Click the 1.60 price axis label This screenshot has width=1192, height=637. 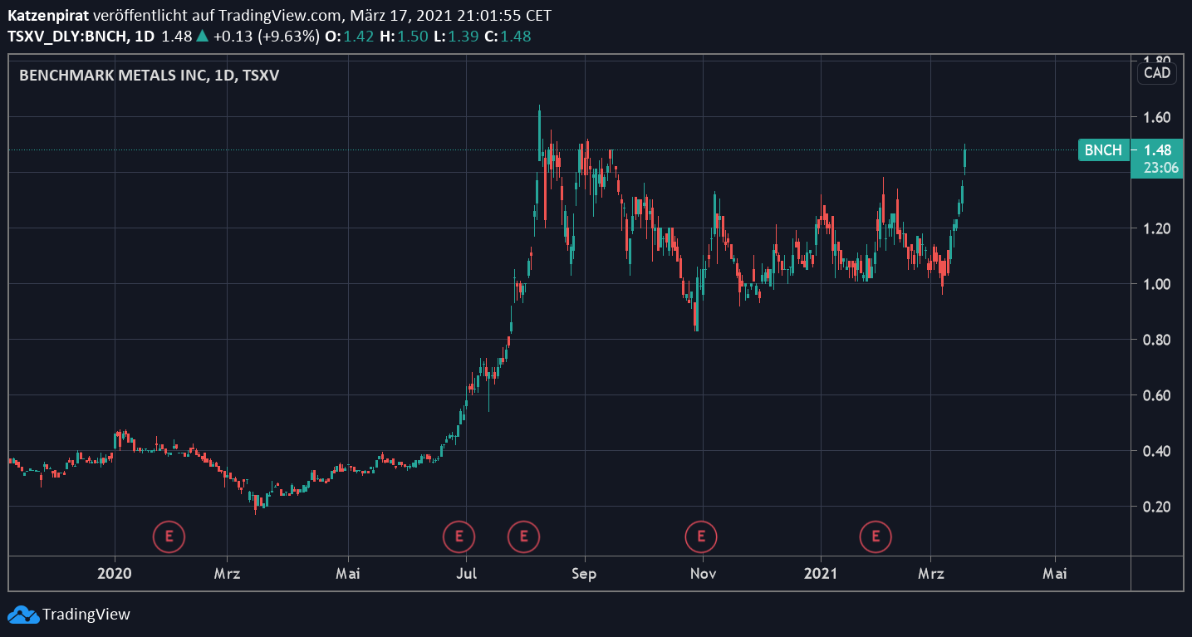point(1157,117)
